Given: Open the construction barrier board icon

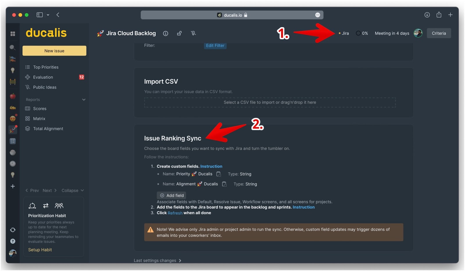Looking at the screenshot, I should click(x=12, y=82).
